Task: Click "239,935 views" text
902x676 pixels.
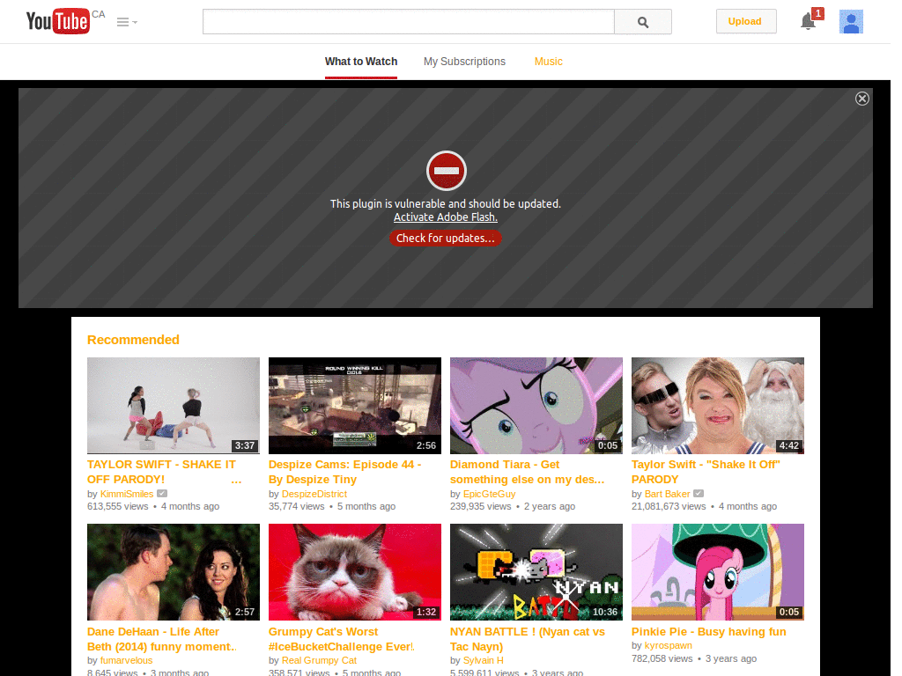Action: click(480, 506)
